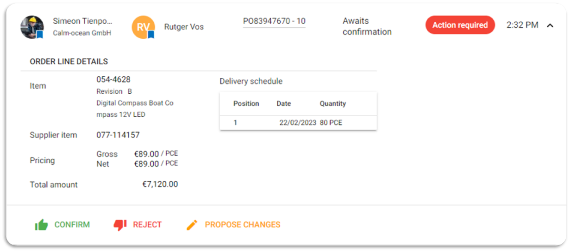
Task: Open purchase order PO83947670 - 10 link
Action: (274, 21)
